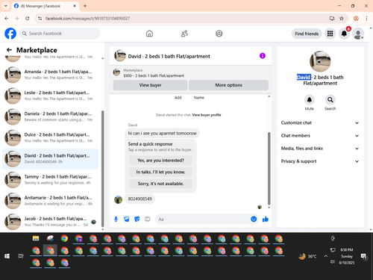Click the browser address bar URL
The width and height of the screenshot is (373, 280).
(x=87, y=19)
